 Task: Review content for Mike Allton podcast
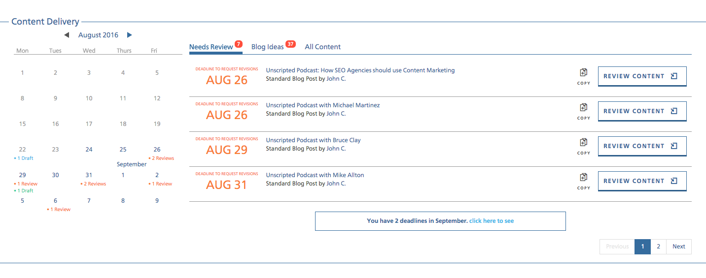[x=642, y=181]
